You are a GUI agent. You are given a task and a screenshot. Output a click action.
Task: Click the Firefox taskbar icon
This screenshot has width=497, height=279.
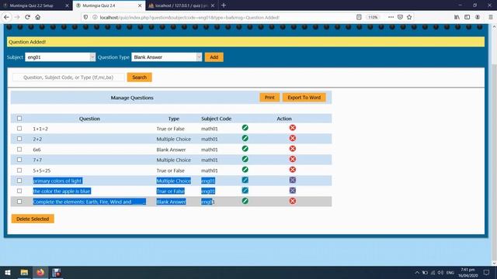[40, 272]
